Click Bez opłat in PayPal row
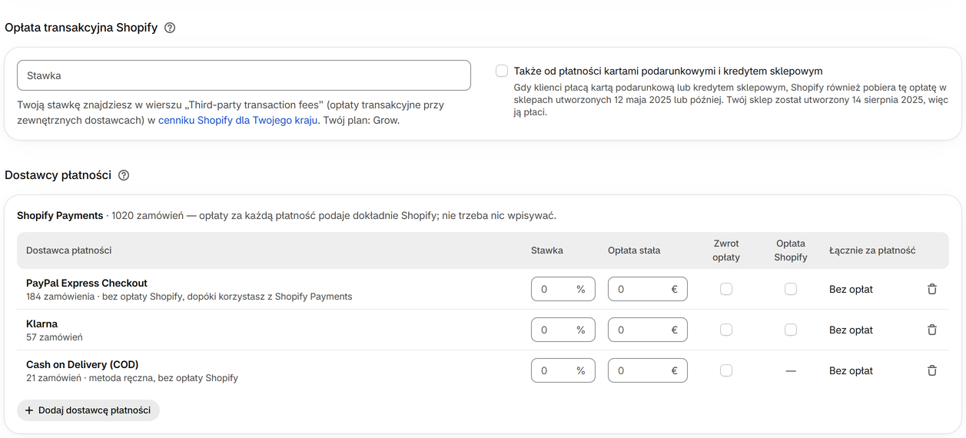Screen dimensions: 966x438 coord(851,289)
